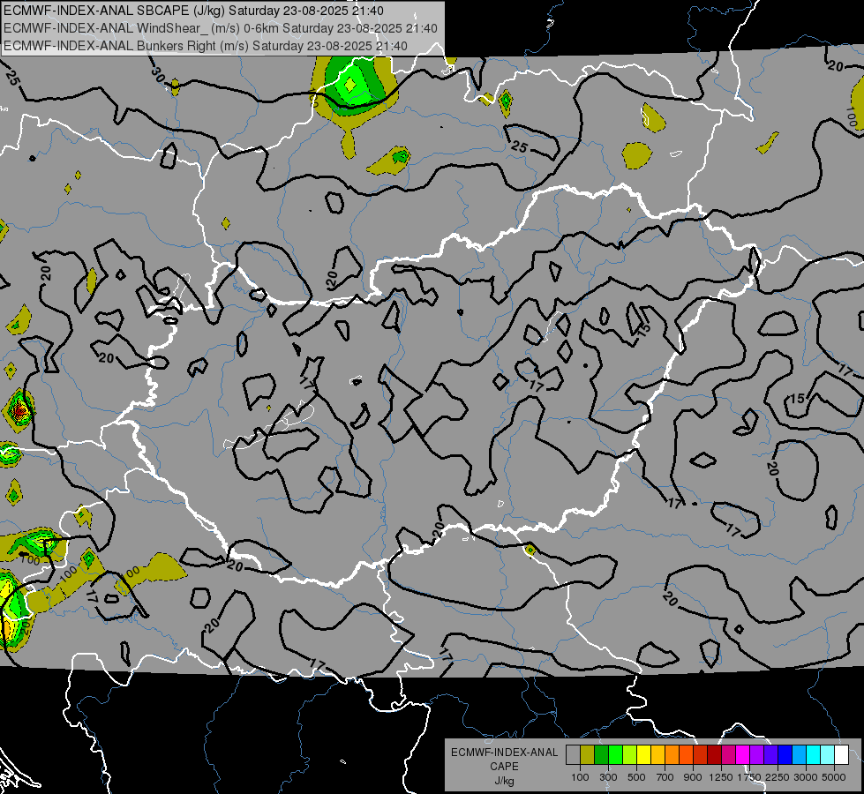Click the dark red legend swatch
Viewport: 864px width, 794px height.
[715, 754]
